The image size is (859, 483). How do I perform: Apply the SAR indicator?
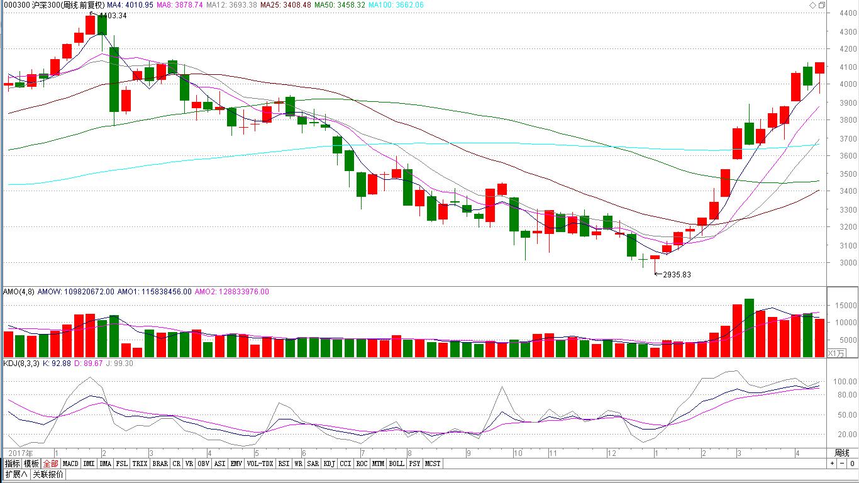pos(313,464)
